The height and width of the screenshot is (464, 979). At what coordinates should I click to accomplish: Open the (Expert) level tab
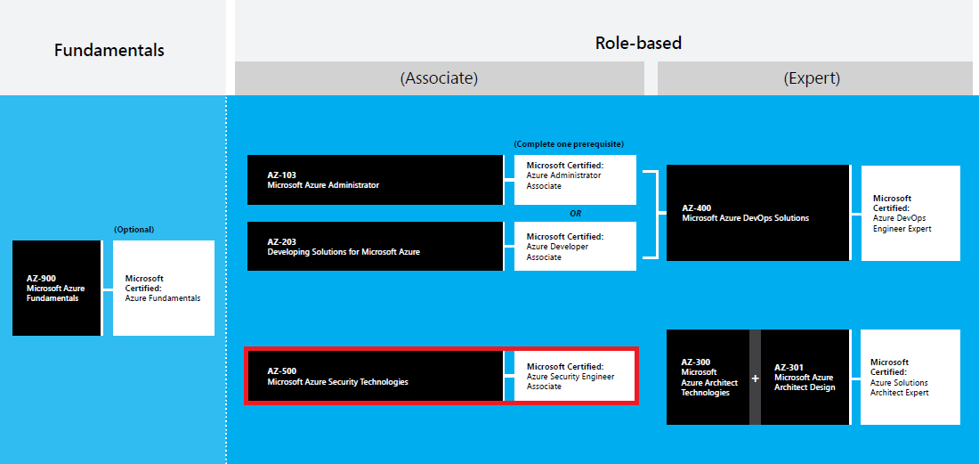click(x=812, y=78)
